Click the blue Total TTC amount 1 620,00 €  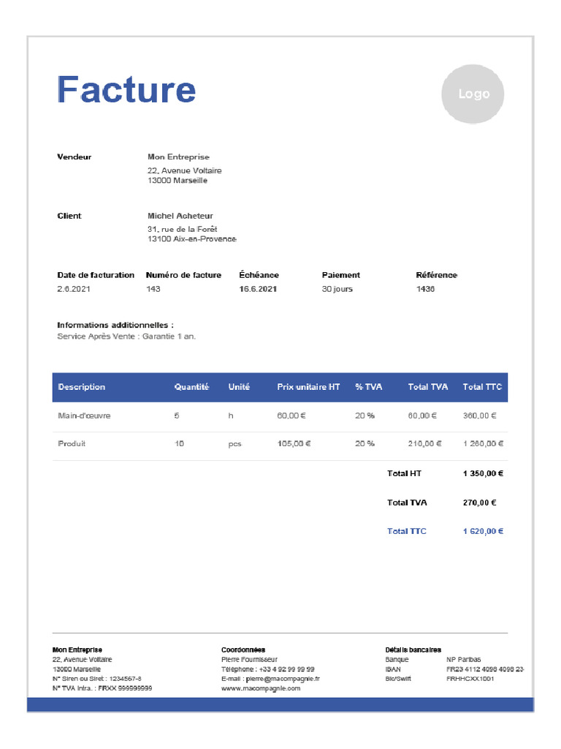(x=483, y=531)
